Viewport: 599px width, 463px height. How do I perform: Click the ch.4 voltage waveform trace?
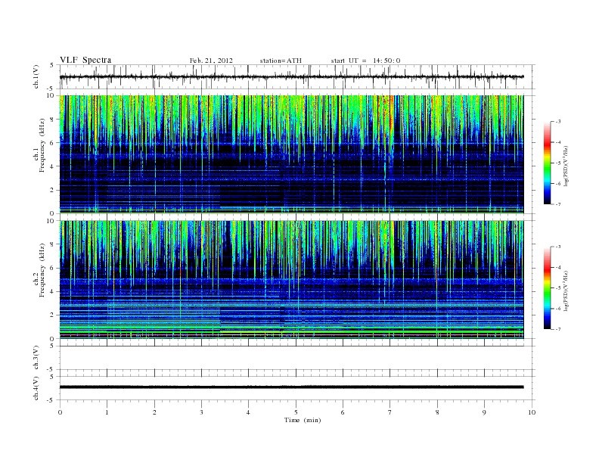pos(291,387)
